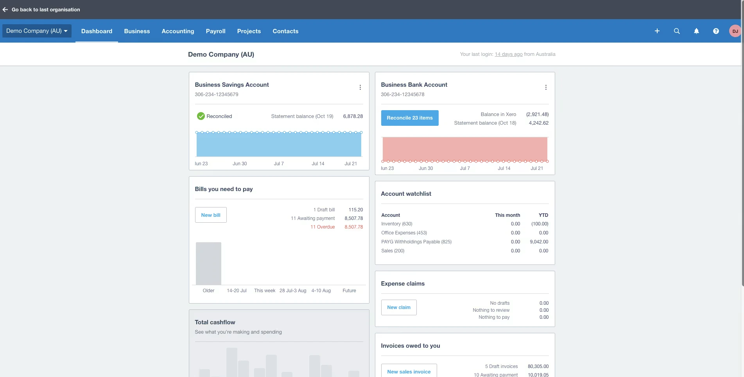Open the search magnifier icon
The height and width of the screenshot is (377, 744).
click(677, 31)
